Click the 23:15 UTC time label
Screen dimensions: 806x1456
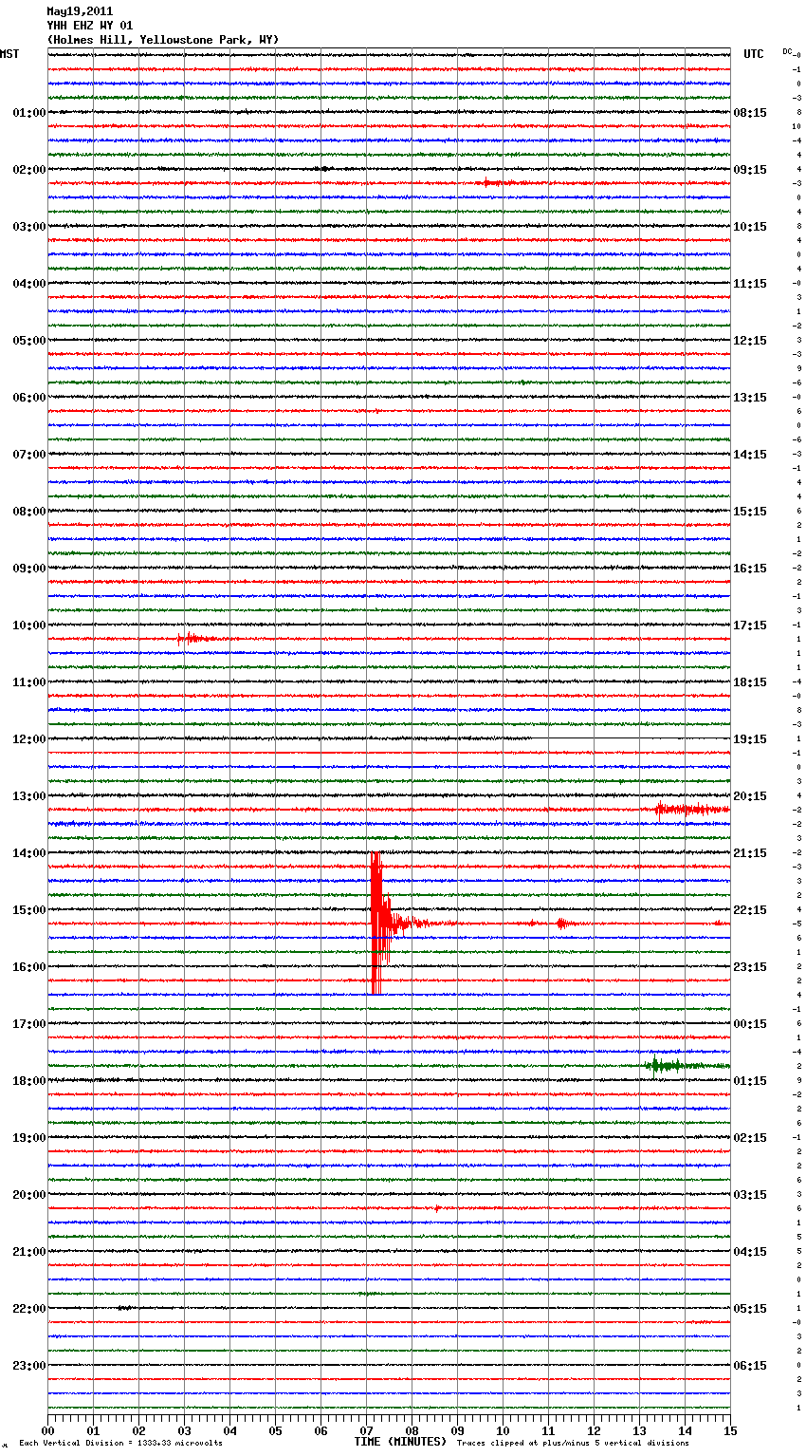750,967
